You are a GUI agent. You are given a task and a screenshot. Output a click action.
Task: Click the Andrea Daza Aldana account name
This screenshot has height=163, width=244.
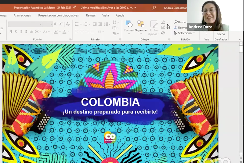click(x=175, y=8)
